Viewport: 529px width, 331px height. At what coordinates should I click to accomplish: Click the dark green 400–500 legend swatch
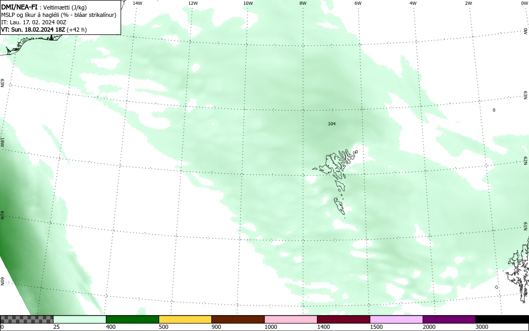132,319
